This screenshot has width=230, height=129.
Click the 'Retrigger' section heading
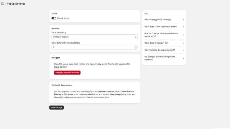pos(55,58)
